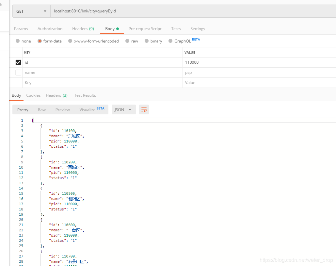Click the "西城区" name value
The height and width of the screenshot is (266, 336).
[74, 167]
